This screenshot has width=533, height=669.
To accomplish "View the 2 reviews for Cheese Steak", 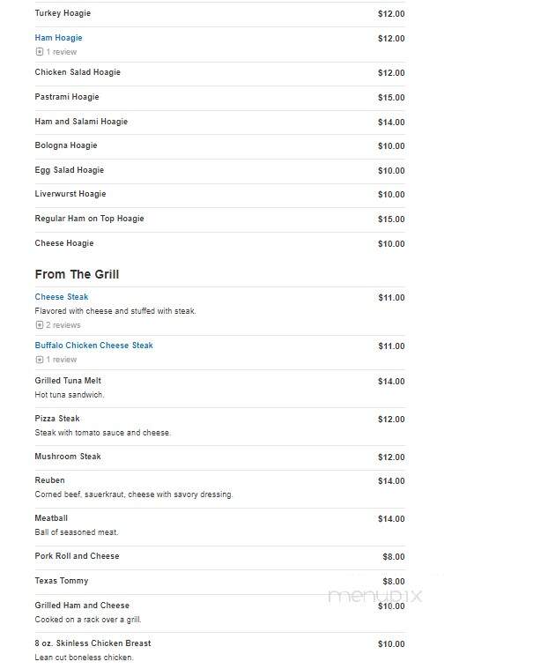I will (x=63, y=325).
